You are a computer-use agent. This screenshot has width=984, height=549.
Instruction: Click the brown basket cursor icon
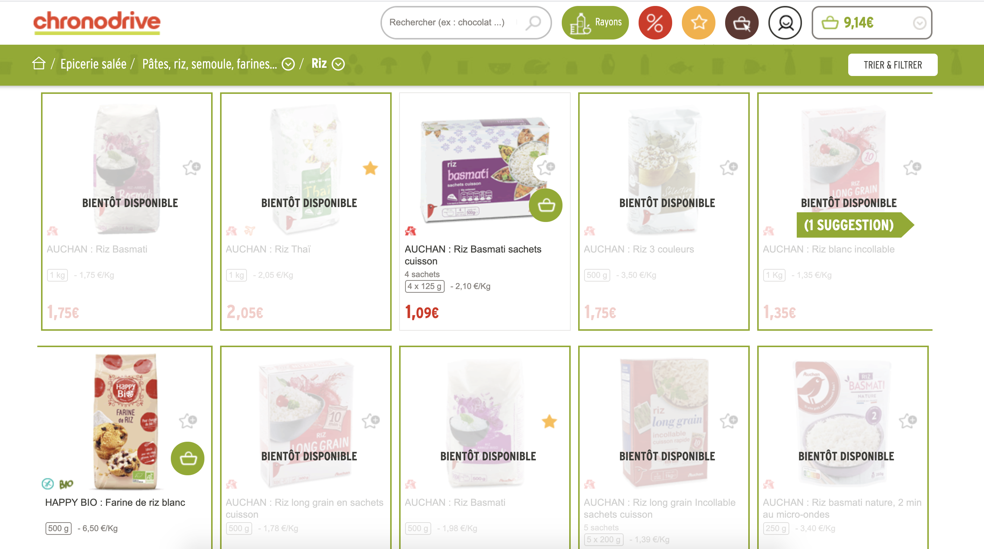pos(742,23)
